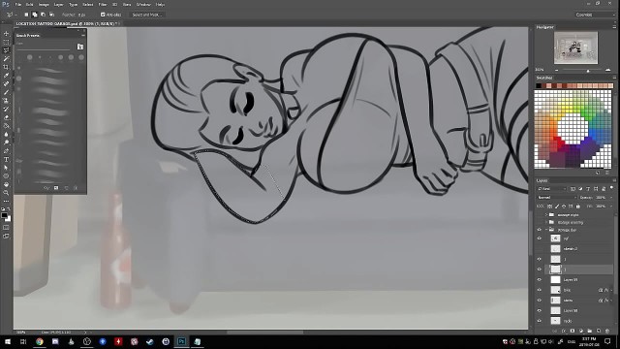620x349 pixels.
Task: Select the Move tool
Action: (x=6, y=34)
